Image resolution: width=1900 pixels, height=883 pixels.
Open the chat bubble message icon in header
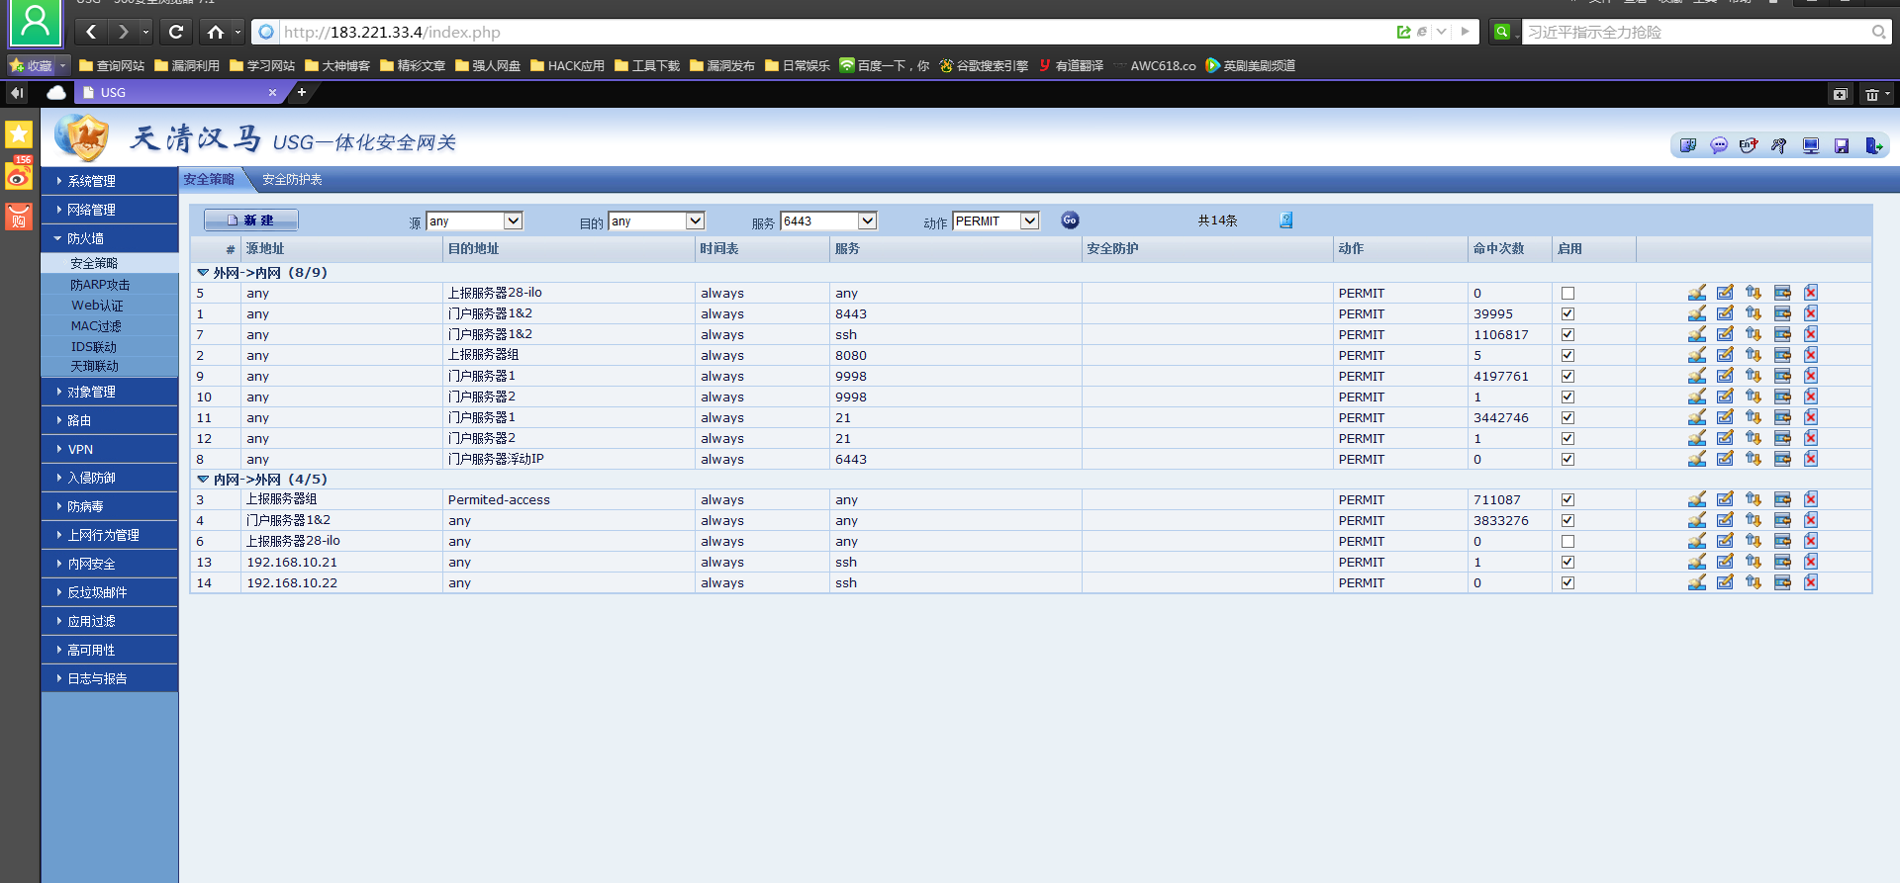[x=1719, y=145]
